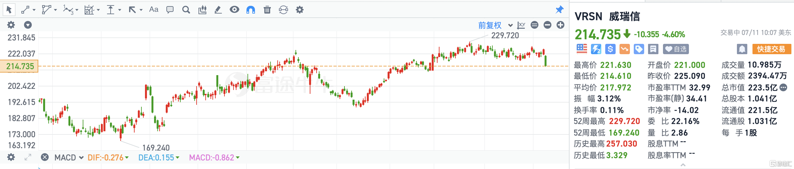Click the blue price tag icon
The width and height of the screenshot is (794, 169).
tap(639, 49)
